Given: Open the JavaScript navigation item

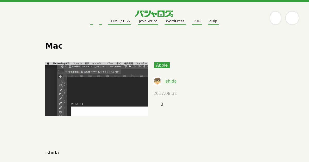Looking at the screenshot, I should pos(148,21).
